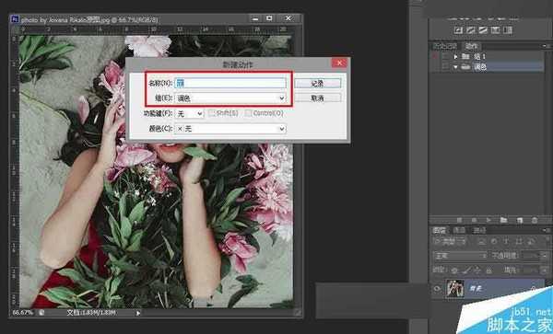Click the lock image pixels brush icon
The image size is (553, 334).
pyautogui.click(x=466, y=271)
